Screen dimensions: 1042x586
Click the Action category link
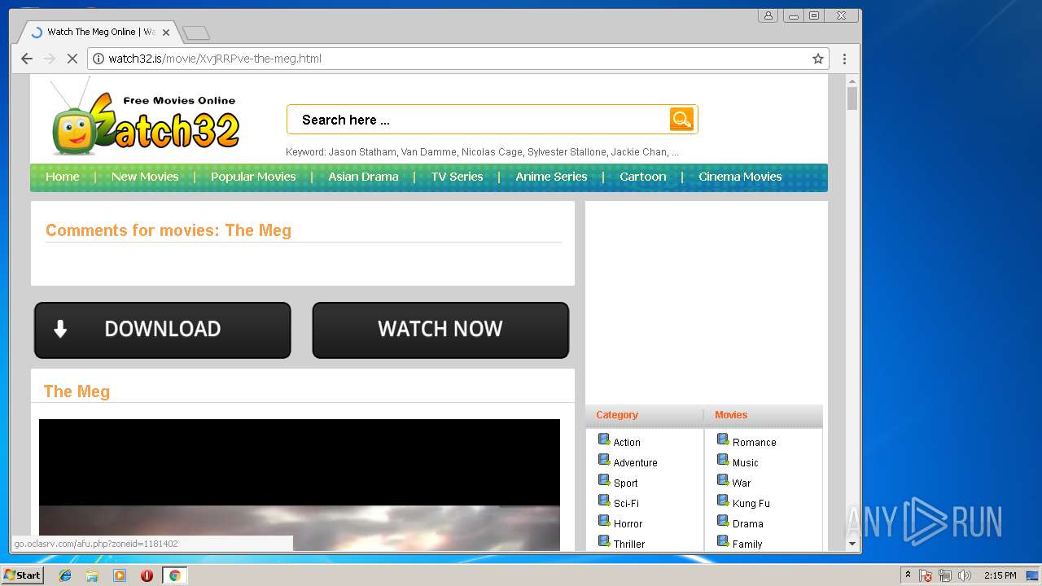(x=627, y=443)
